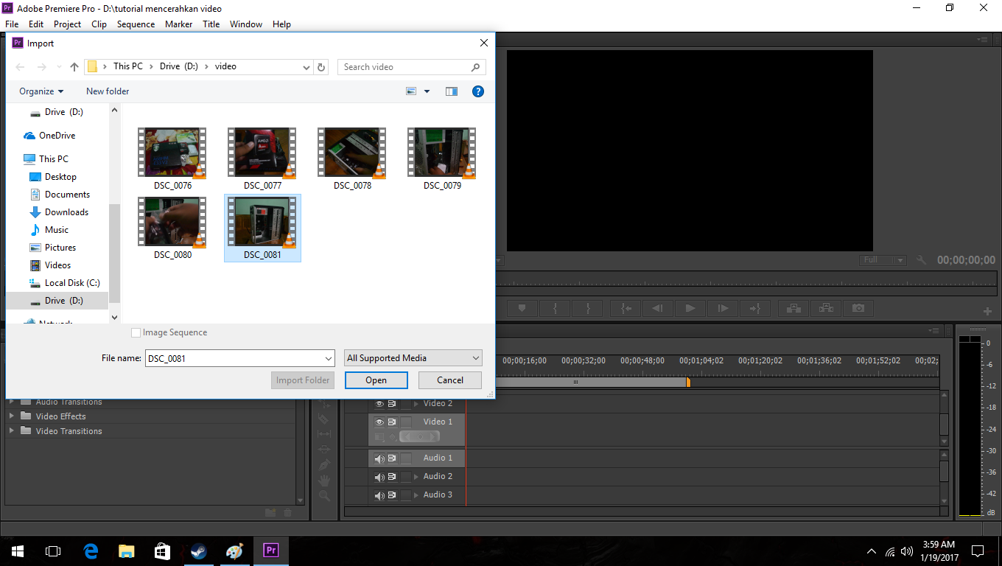Select the Zoom tool in the tools panel
This screenshot has width=1002, height=566.
click(324, 496)
